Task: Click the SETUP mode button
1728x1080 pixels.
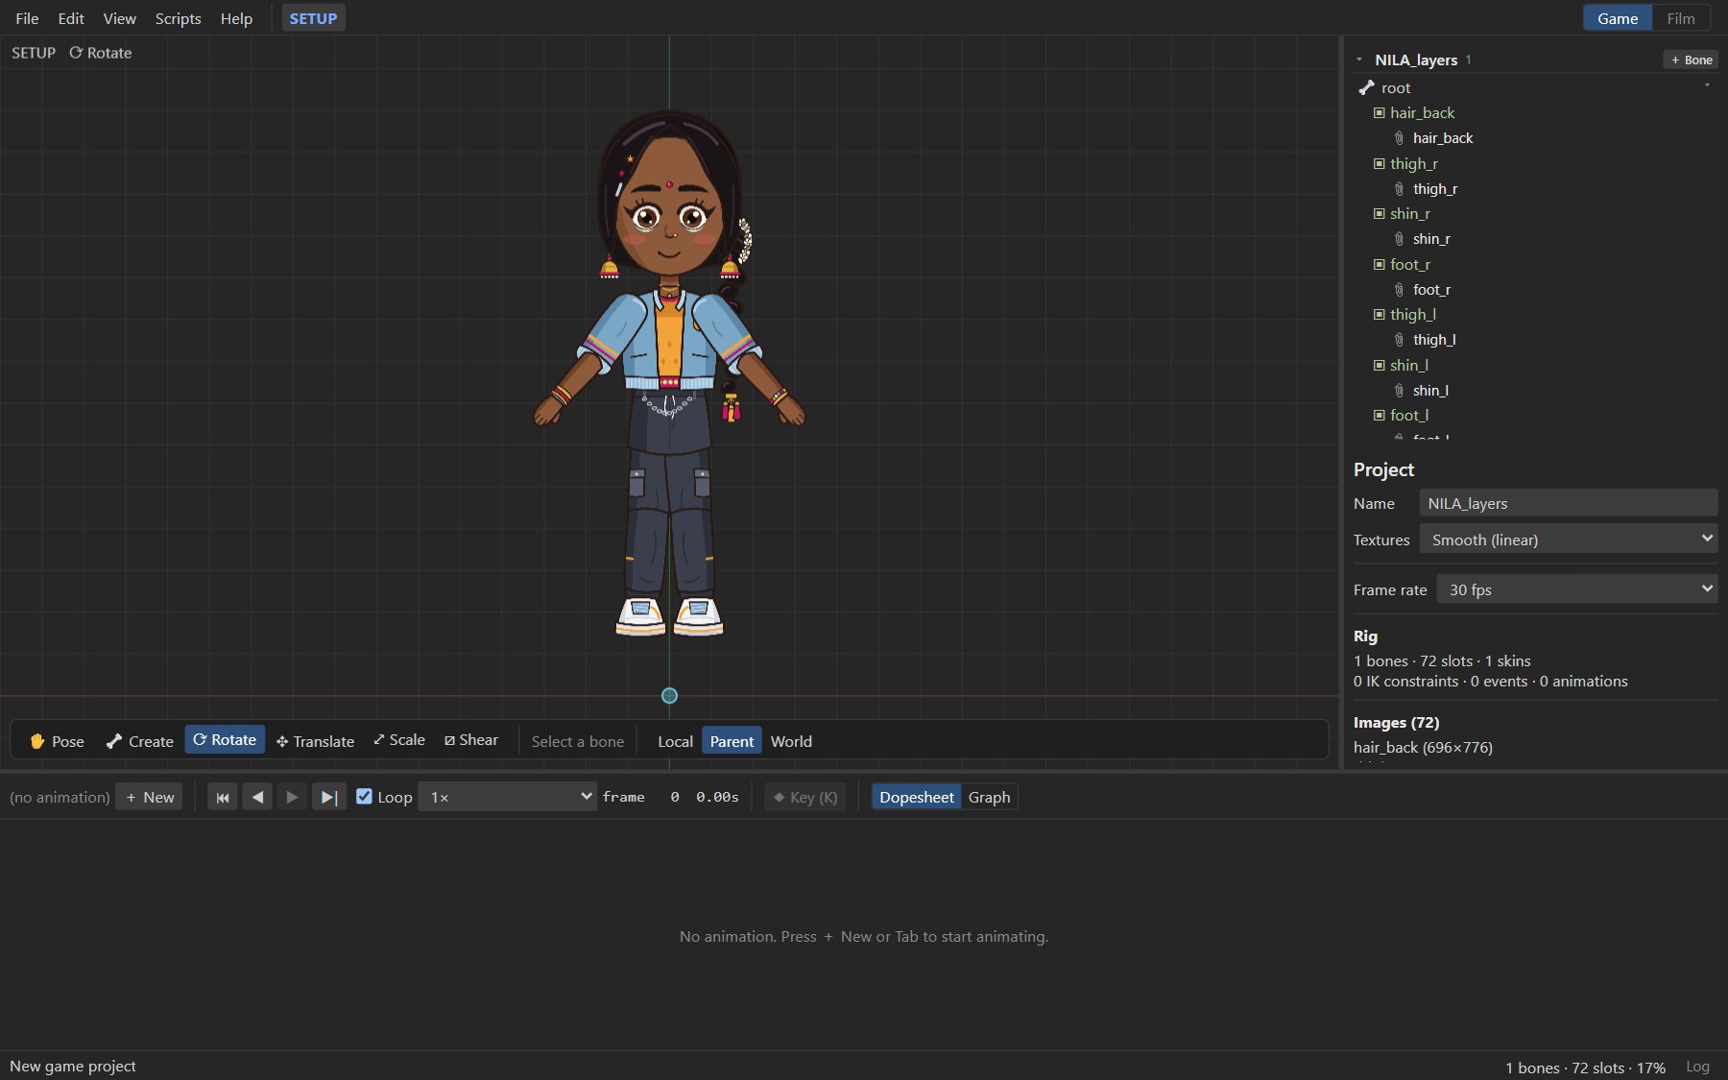Action: click(313, 18)
